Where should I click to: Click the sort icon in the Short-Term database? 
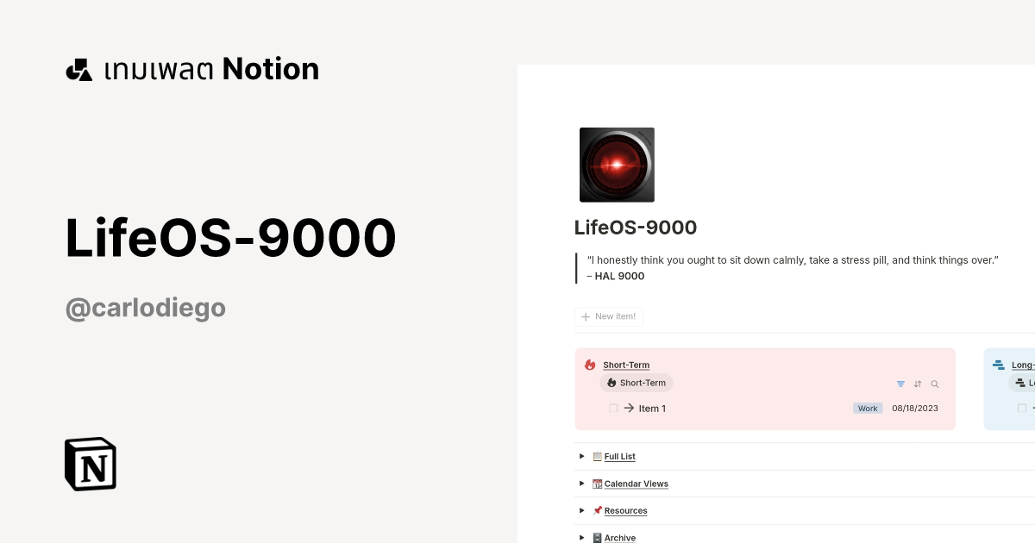(x=918, y=384)
